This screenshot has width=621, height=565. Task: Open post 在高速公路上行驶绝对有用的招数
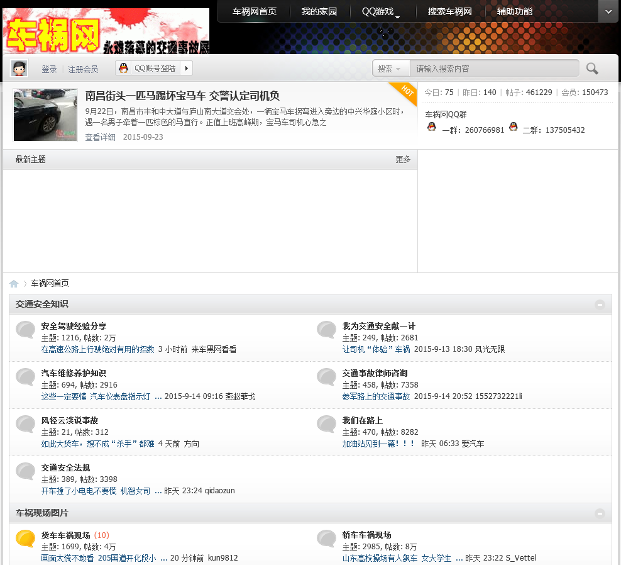[97, 349]
